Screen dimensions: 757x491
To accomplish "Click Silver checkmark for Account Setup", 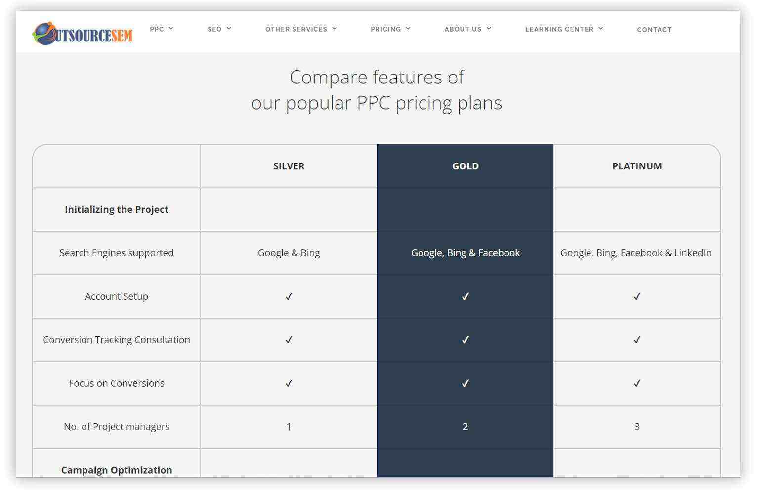I will pyautogui.click(x=289, y=296).
